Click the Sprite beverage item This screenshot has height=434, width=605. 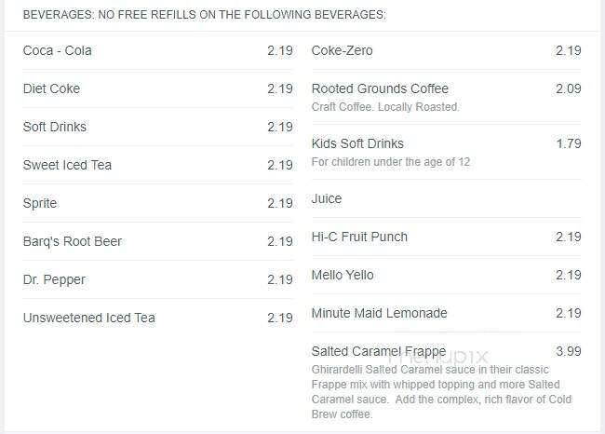(x=157, y=203)
